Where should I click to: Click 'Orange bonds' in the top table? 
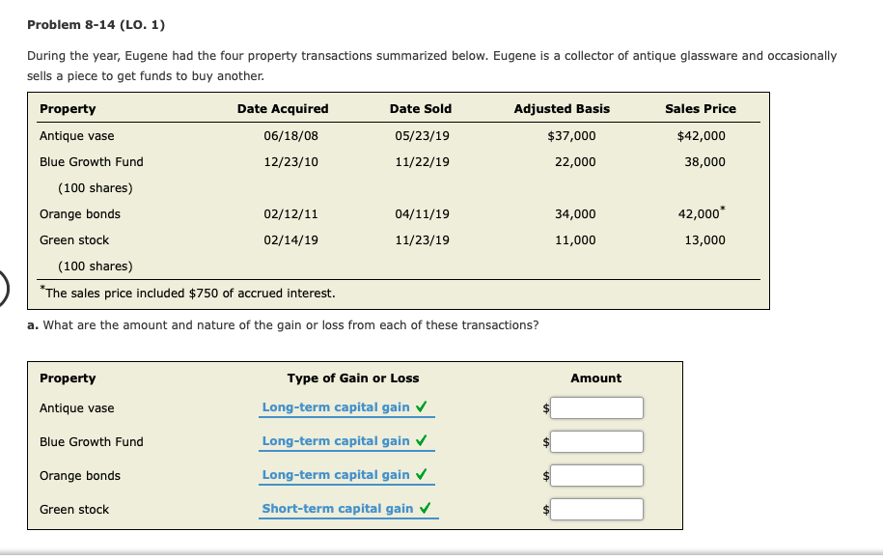tap(80, 214)
